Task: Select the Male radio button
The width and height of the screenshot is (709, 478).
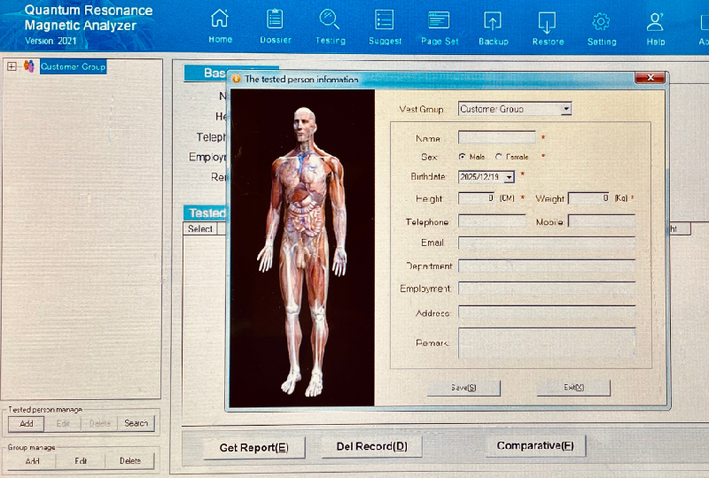Action: click(x=463, y=157)
